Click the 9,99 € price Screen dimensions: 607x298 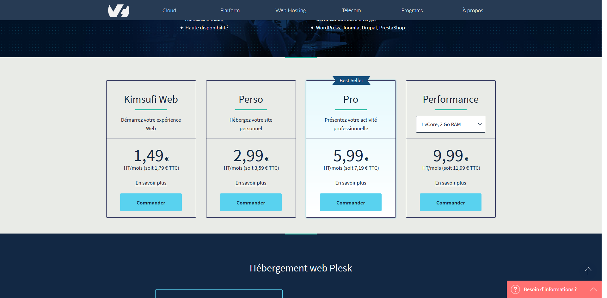click(x=451, y=156)
